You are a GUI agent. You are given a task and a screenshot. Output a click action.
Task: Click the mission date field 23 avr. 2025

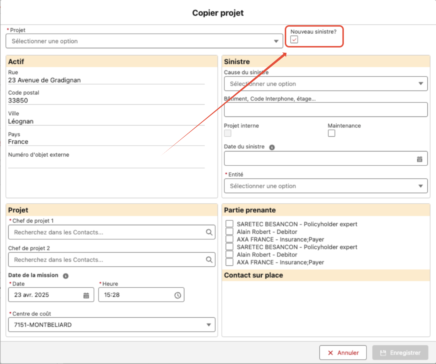tap(51, 295)
